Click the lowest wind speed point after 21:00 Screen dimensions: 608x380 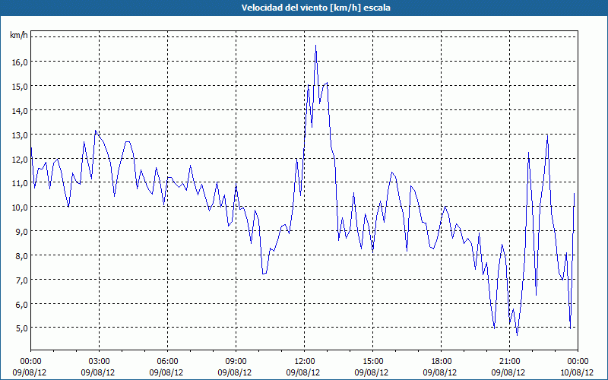(517, 335)
